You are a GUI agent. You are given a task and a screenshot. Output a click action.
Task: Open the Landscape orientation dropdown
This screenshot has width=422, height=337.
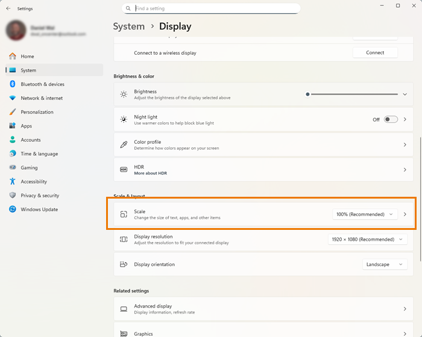(385, 264)
